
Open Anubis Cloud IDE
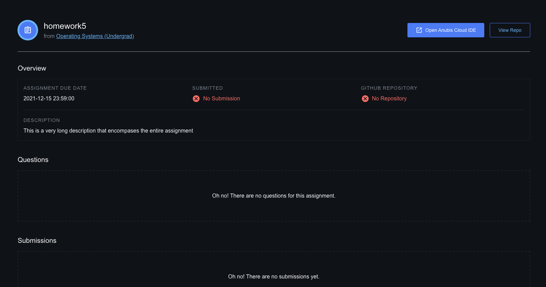click(446, 30)
